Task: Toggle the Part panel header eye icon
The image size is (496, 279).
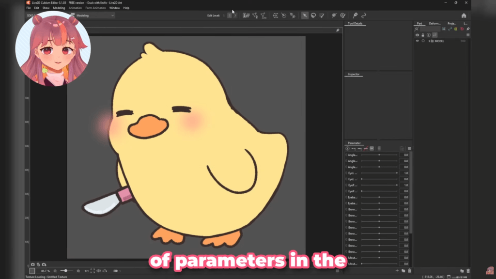Action: tap(417, 35)
